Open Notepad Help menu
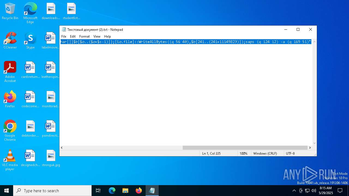The width and height of the screenshot is (349, 196). pos(107,36)
